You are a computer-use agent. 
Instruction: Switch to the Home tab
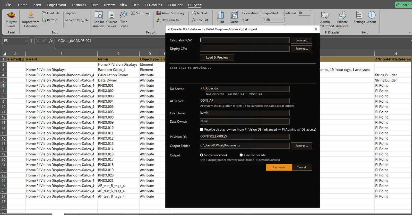pyautogui.click(x=22, y=5)
